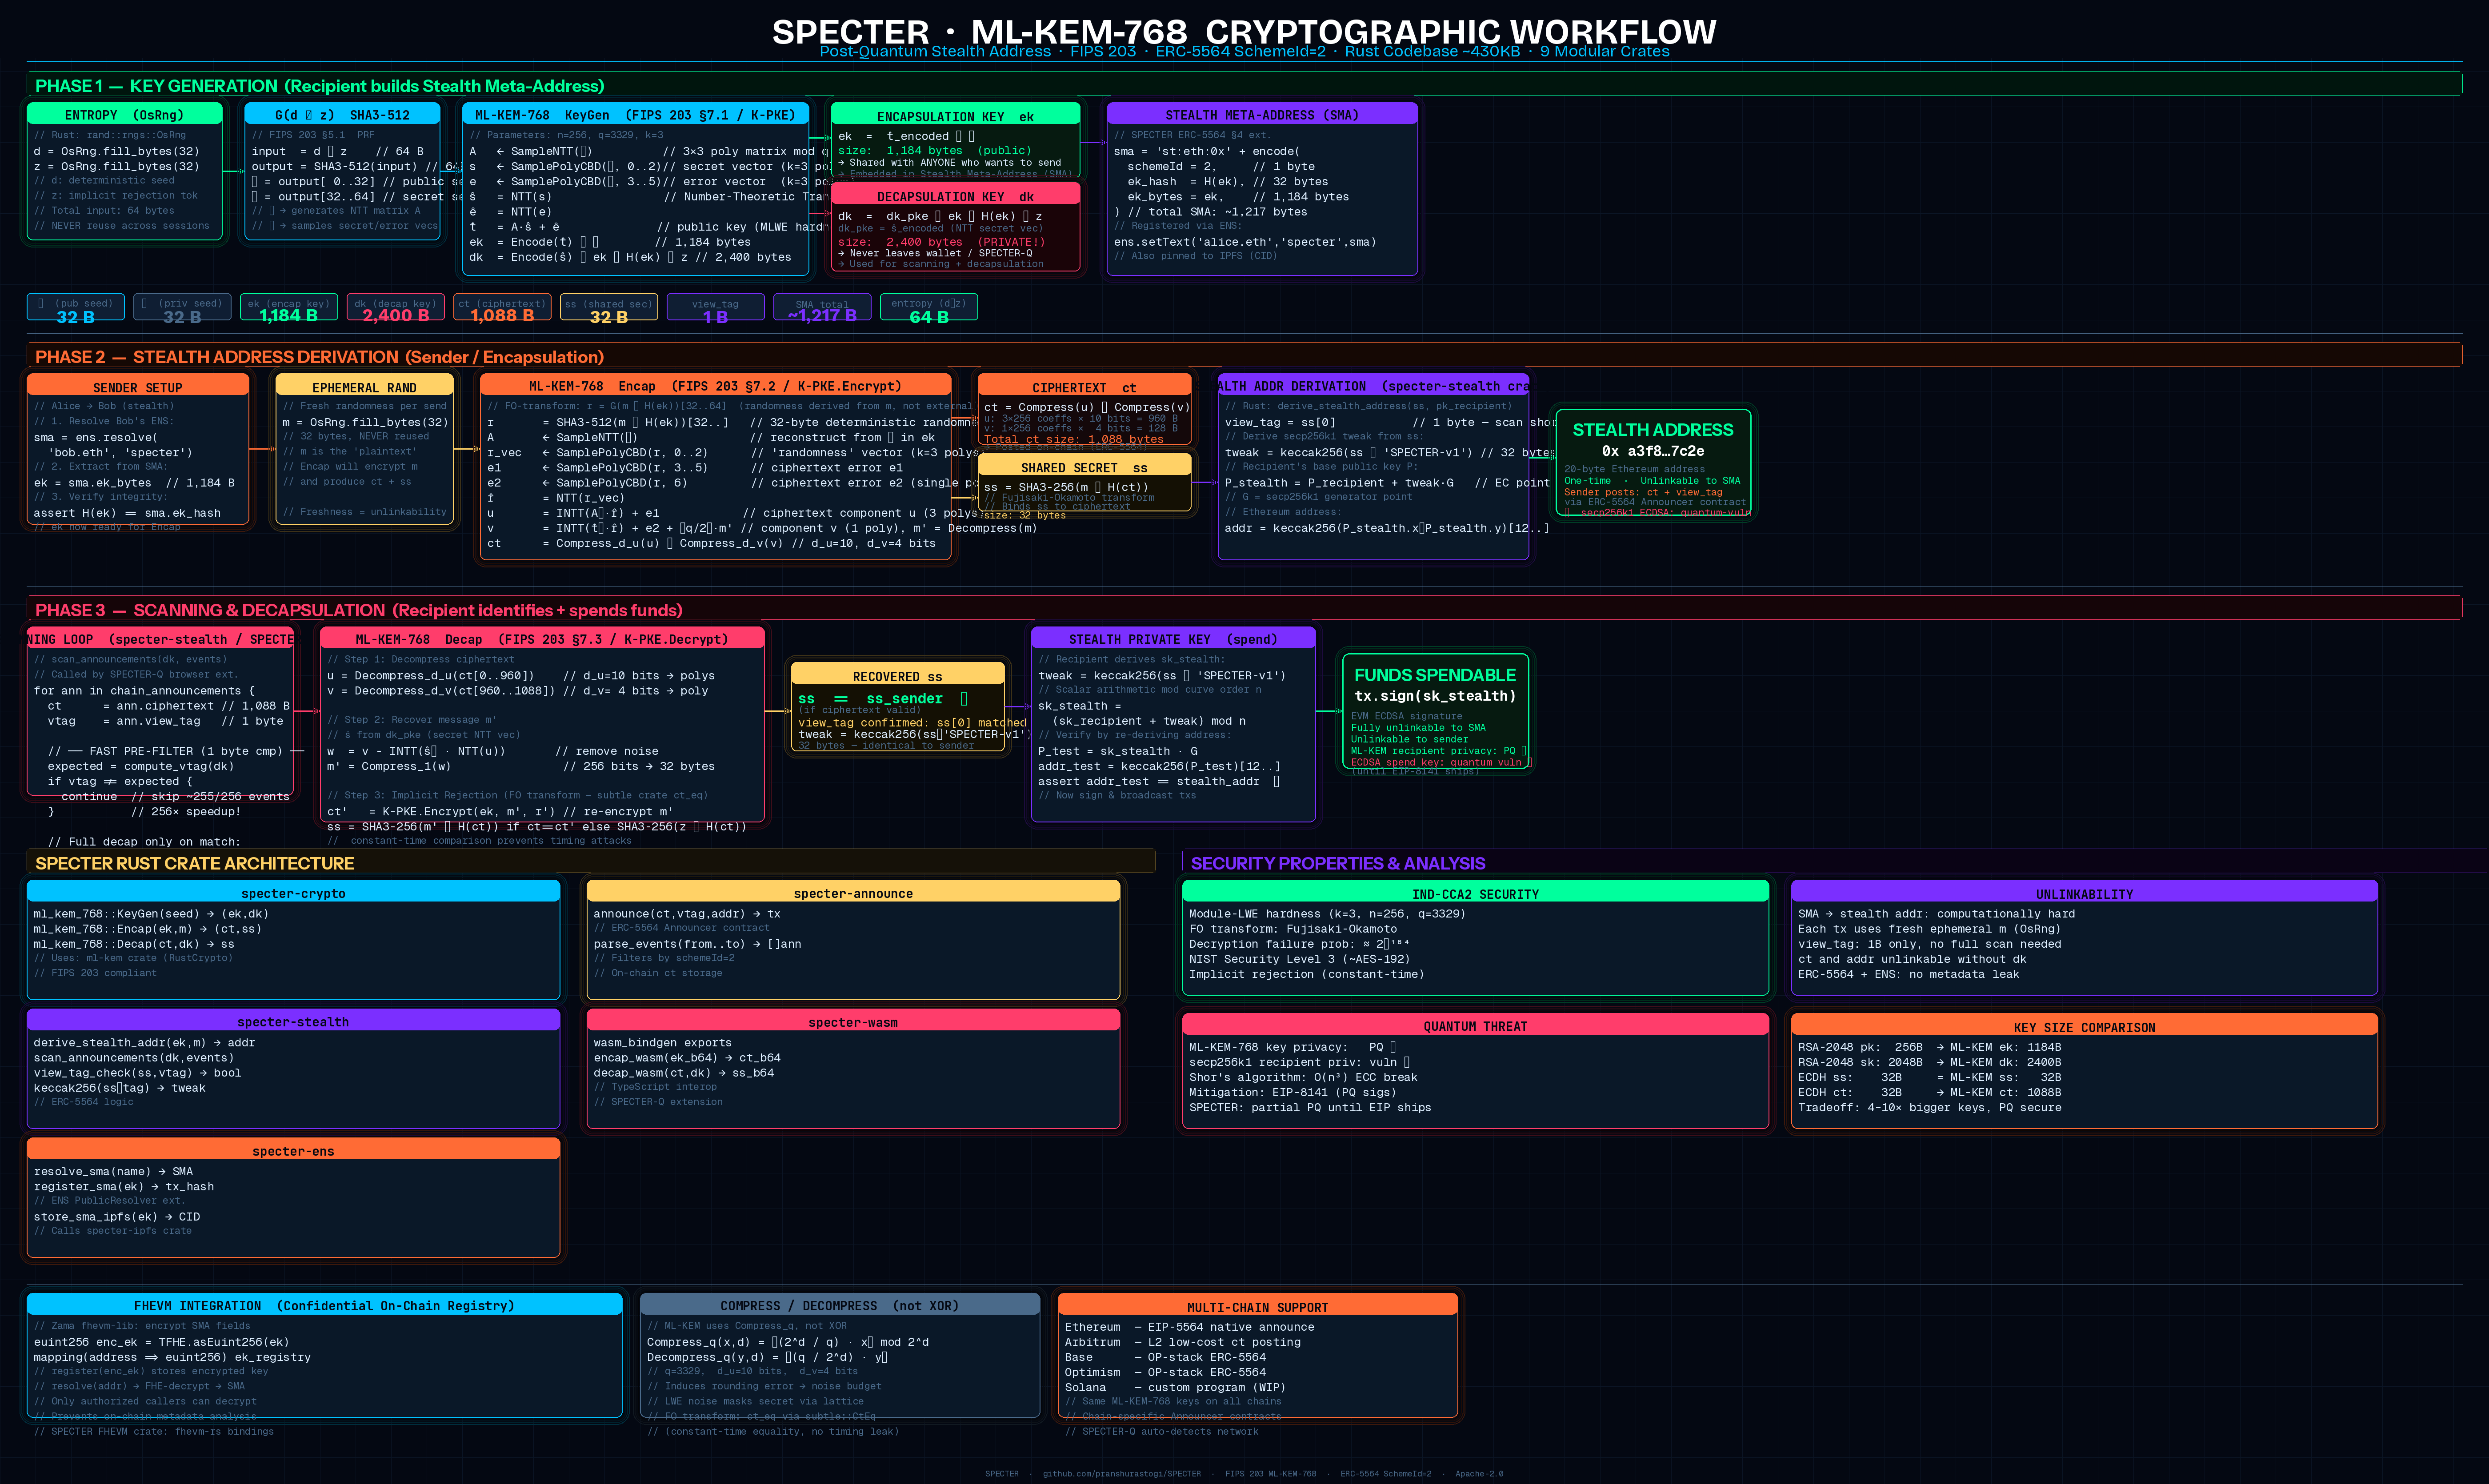Viewport: 2489px width, 1484px height.
Task: Click the ML-KEM-768 Encap card header
Action: (x=715, y=386)
